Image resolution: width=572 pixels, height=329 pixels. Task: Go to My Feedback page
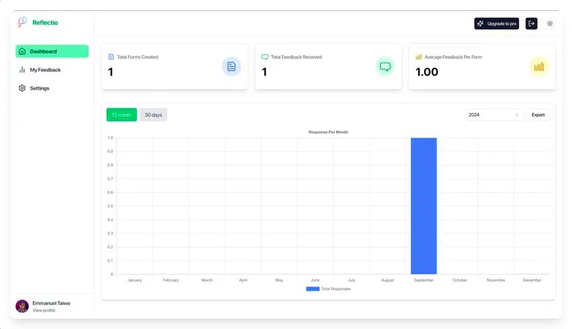(45, 70)
